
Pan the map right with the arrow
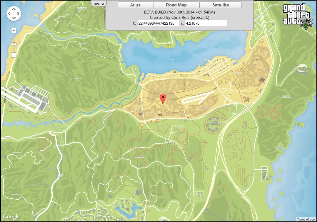[x=18, y=14]
